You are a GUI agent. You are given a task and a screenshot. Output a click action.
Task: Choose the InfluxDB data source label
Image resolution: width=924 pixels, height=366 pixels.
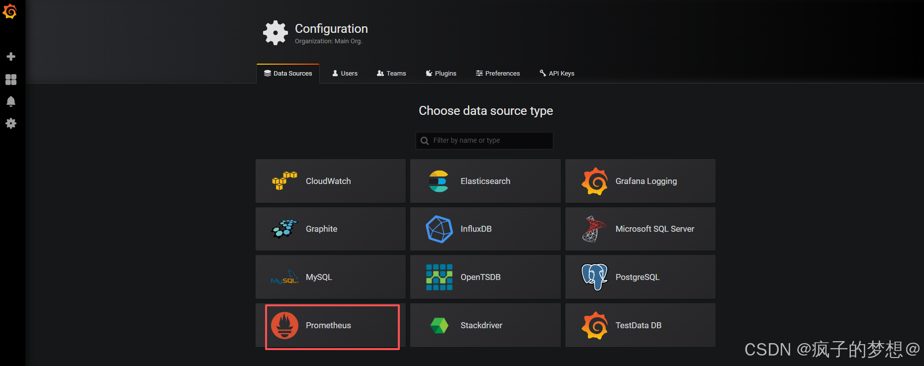point(476,229)
